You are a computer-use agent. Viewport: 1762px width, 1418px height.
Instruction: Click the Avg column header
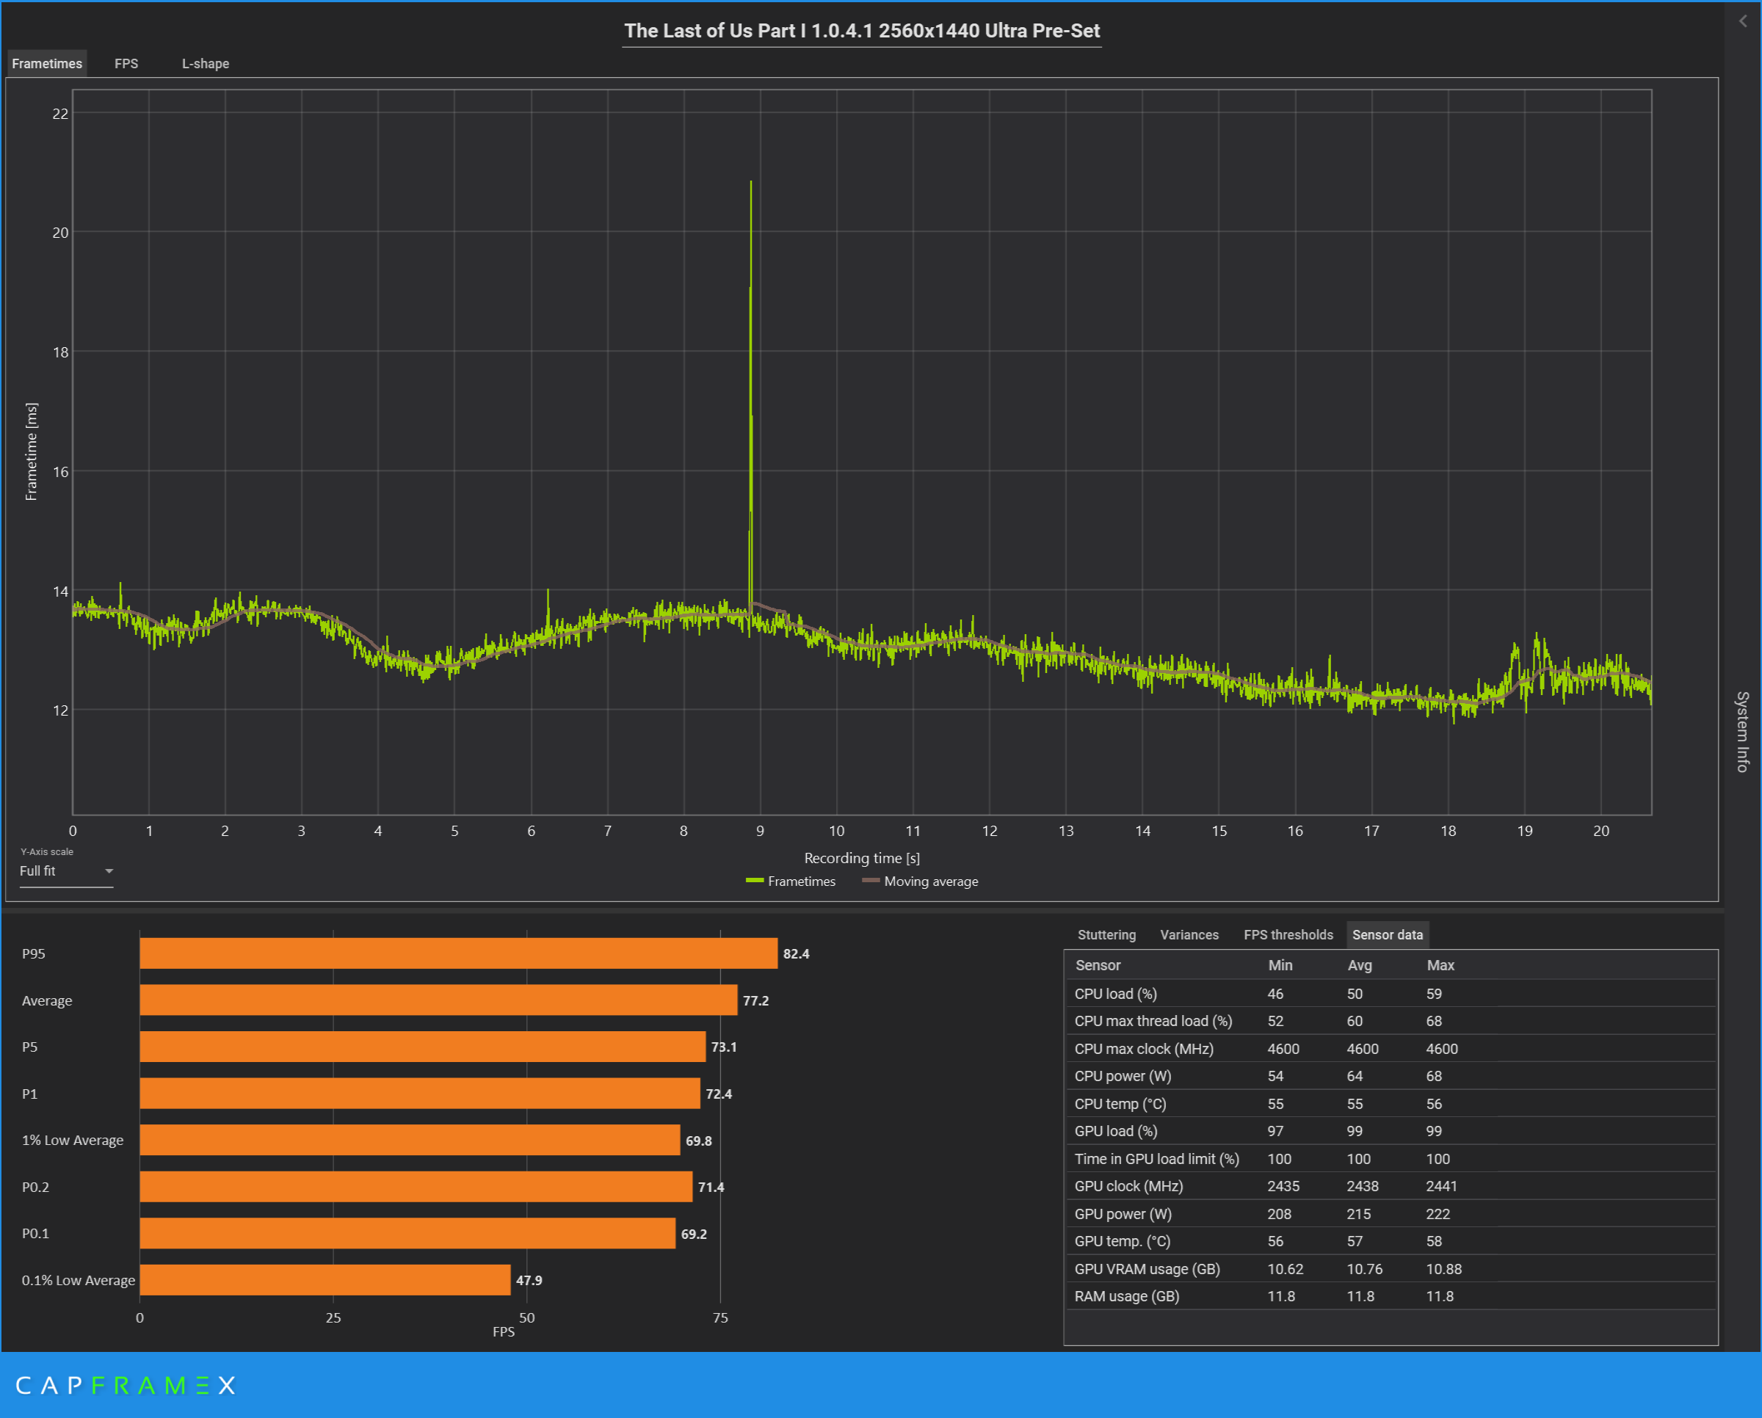pos(1359,964)
